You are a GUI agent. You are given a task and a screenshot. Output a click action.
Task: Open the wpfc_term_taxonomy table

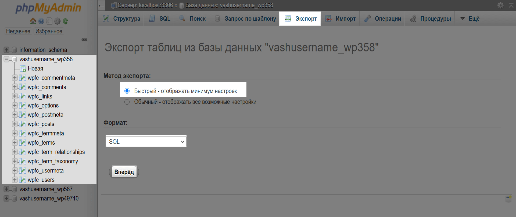pos(53,161)
